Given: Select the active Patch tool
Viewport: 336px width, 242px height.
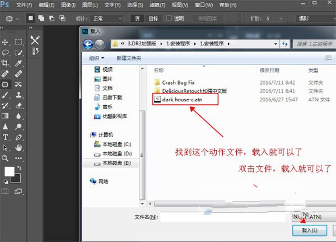Looking at the screenshot, I should click(5, 84).
